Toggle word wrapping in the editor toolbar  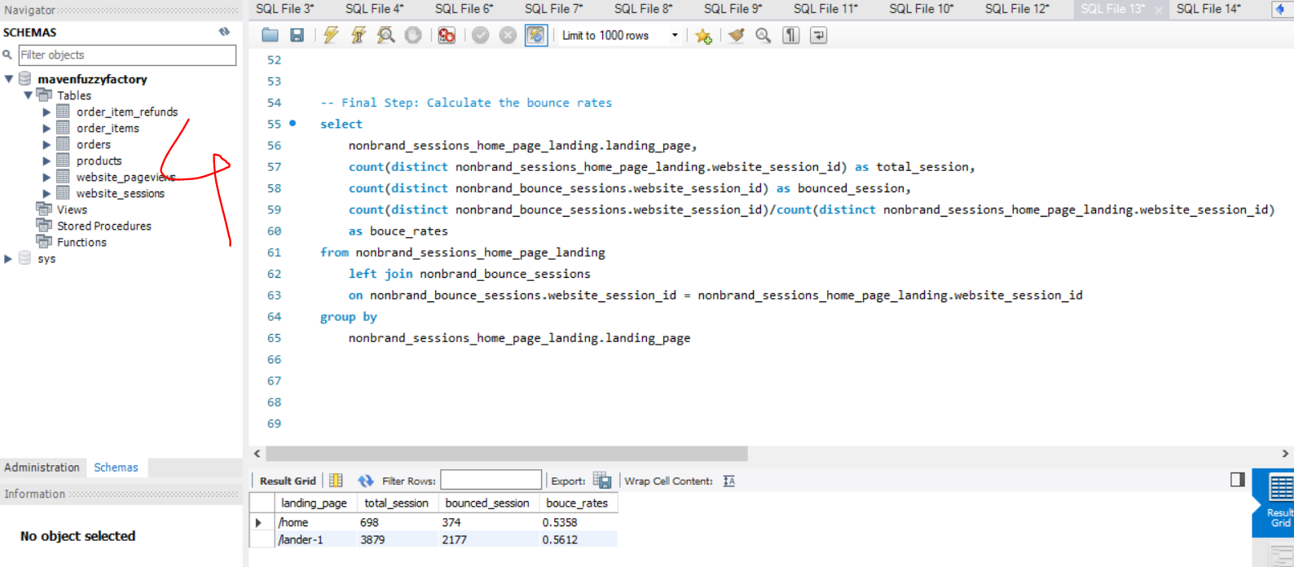click(819, 35)
